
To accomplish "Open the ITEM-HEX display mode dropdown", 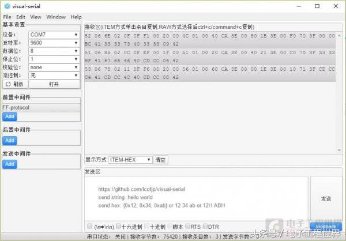I will 130,160.
